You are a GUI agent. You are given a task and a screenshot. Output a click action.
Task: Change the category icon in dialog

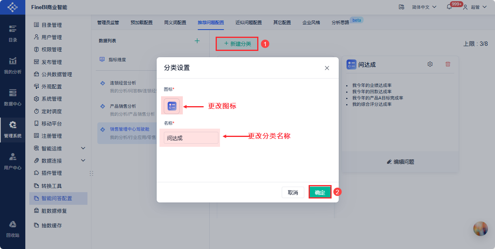172,106
